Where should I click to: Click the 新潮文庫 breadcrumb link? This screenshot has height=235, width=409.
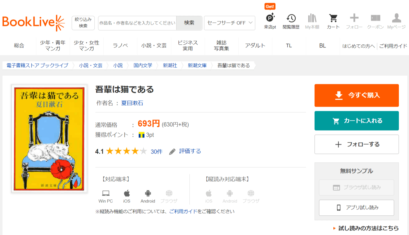[x=197, y=65]
